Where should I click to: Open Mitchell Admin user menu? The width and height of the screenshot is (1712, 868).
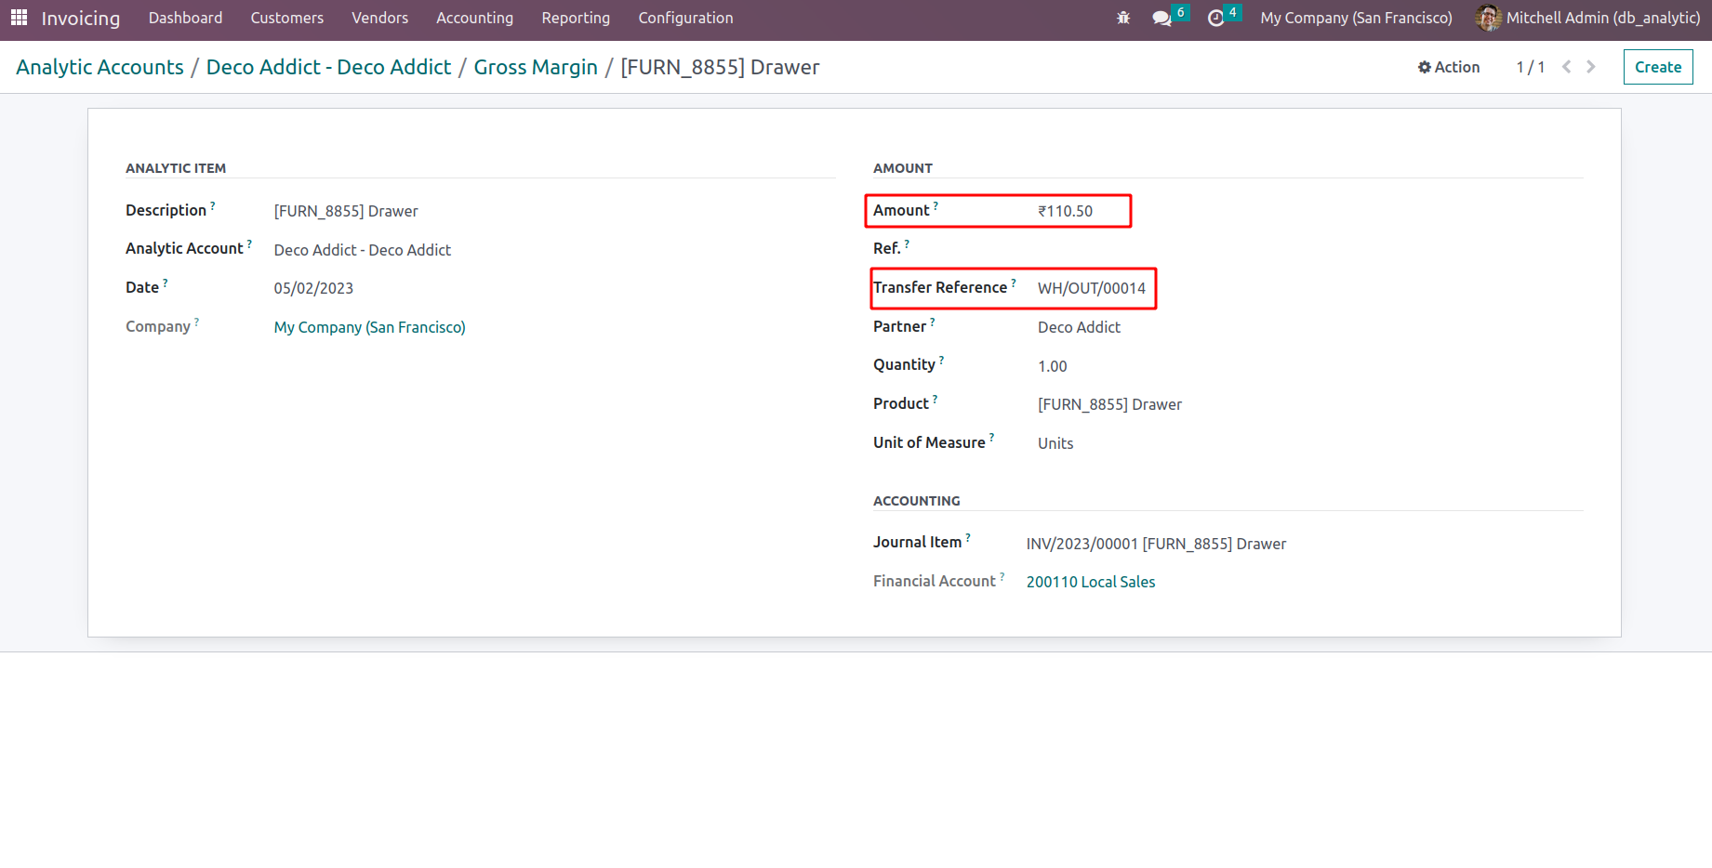click(x=1603, y=18)
